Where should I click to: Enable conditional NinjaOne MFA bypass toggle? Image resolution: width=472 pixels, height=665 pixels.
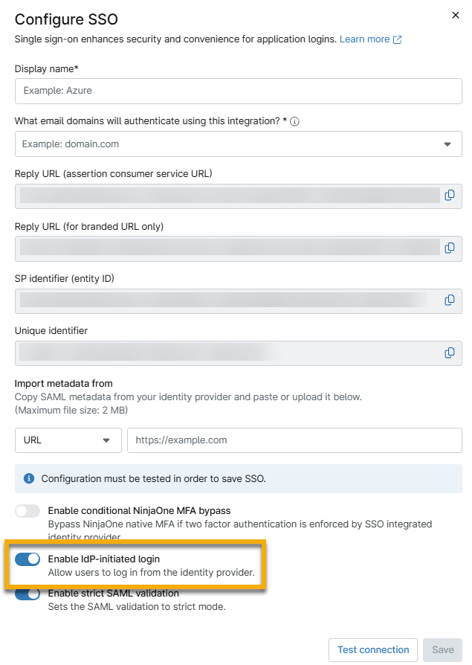(x=28, y=511)
